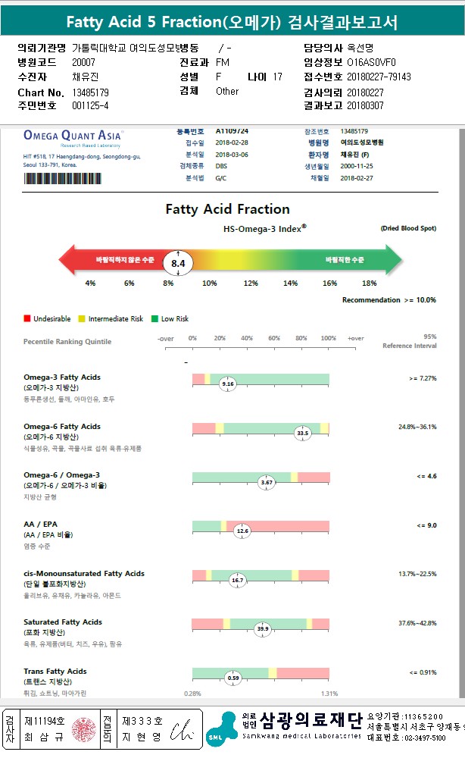Click the Omega Quant Asia logo
The image size is (465, 758).
pos(73,137)
